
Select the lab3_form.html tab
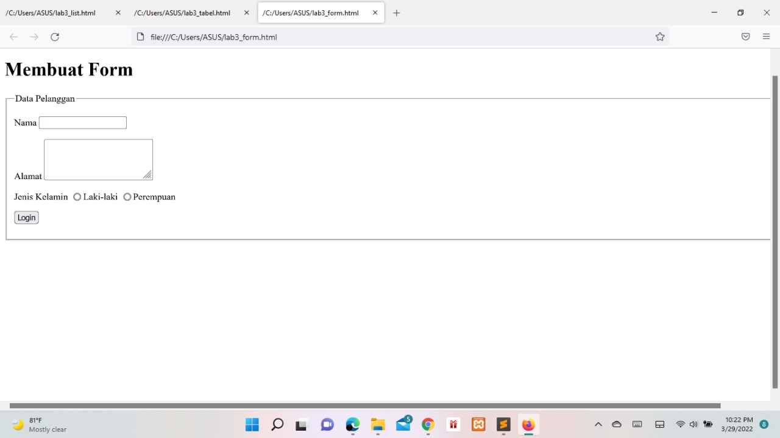(321, 13)
